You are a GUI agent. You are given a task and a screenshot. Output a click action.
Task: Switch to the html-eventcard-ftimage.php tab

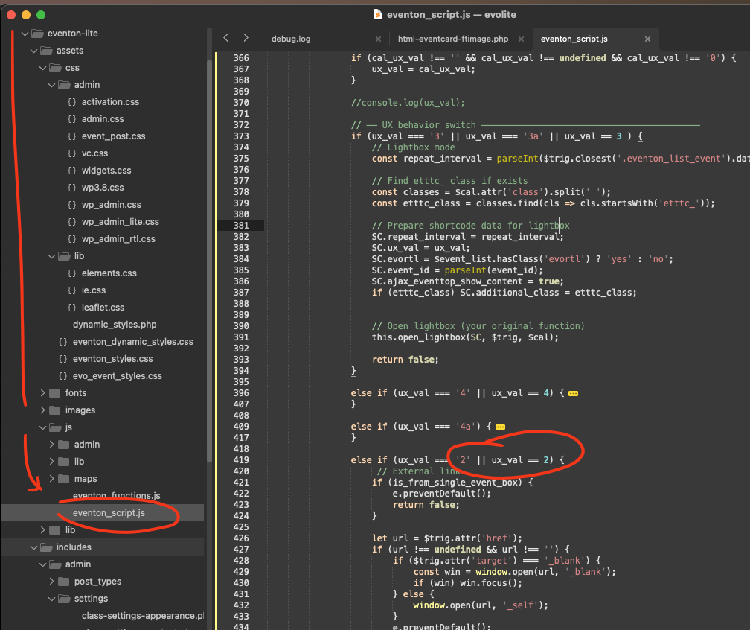click(452, 39)
